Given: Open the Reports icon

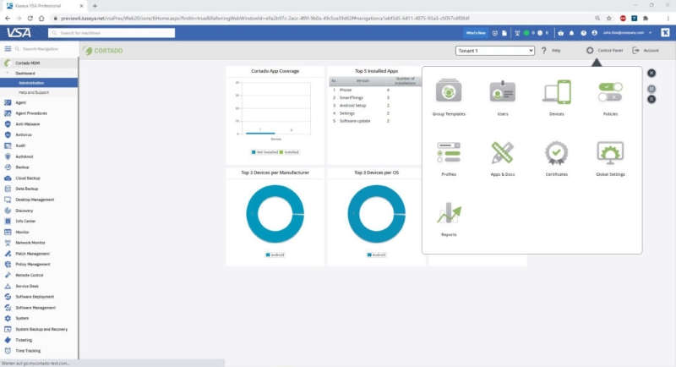Looking at the screenshot, I should [x=449, y=212].
